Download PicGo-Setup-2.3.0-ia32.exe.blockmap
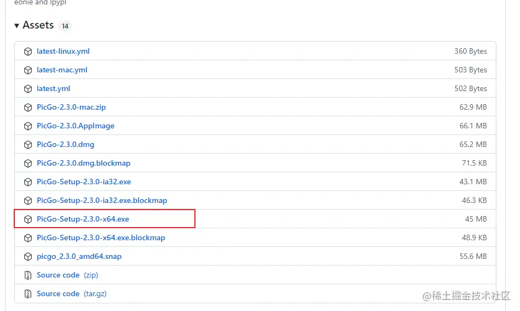Image resolution: width=520 pixels, height=311 pixels. [102, 200]
